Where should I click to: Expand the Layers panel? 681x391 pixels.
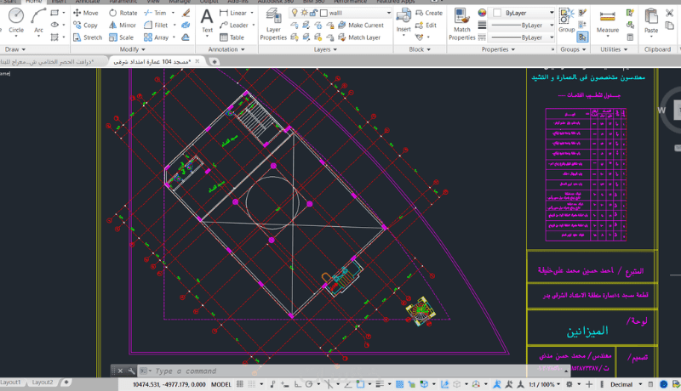tap(325, 49)
